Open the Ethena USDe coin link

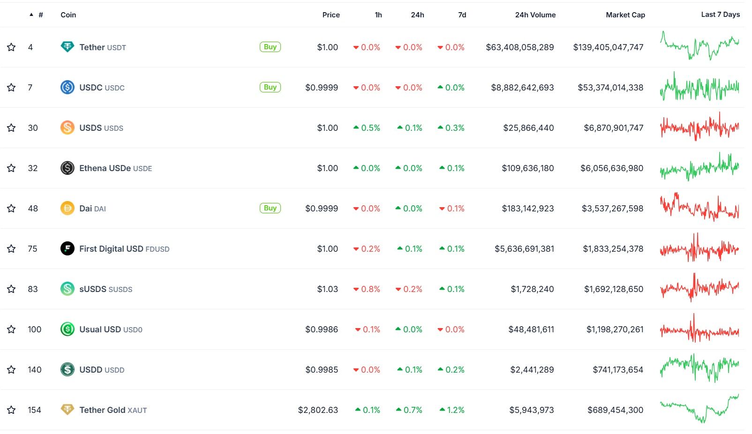(x=116, y=168)
